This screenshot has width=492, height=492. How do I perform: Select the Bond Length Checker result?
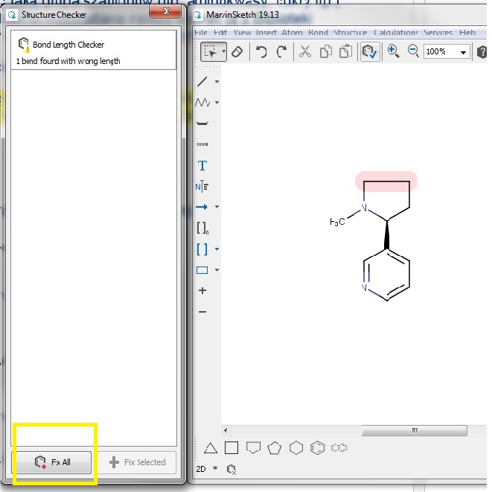coord(95,51)
